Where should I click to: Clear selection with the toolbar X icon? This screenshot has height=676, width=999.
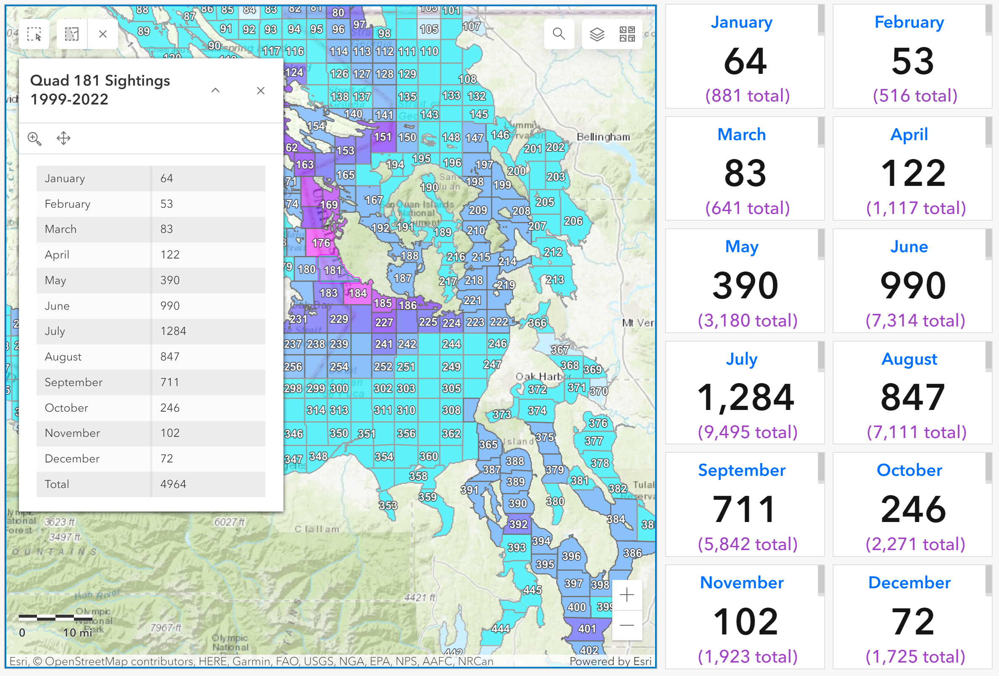point(103,34)
